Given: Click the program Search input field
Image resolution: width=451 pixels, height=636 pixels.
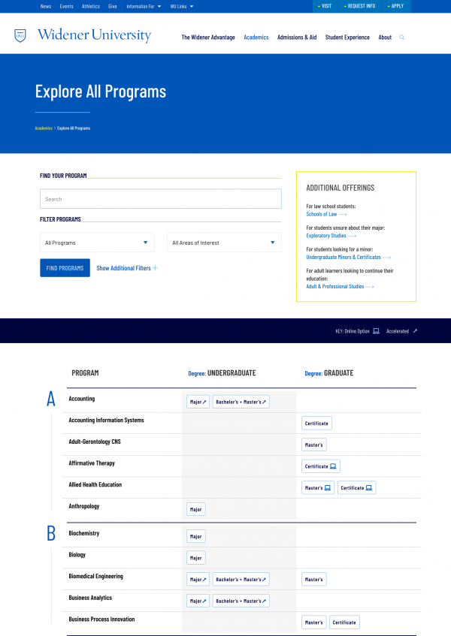Looking at the screenshot, I should 161,199.
